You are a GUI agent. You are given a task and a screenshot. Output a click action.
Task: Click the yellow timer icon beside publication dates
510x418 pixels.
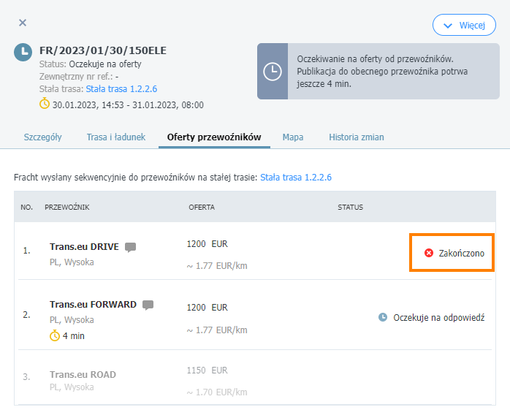coord(45,104)
